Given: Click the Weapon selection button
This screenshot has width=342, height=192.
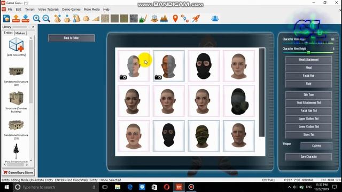Looking at the screenshot, I should coord(316,146).
